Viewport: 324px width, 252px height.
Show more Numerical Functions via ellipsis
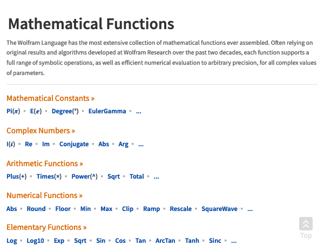pyautogui.click(x=250, y=209)
